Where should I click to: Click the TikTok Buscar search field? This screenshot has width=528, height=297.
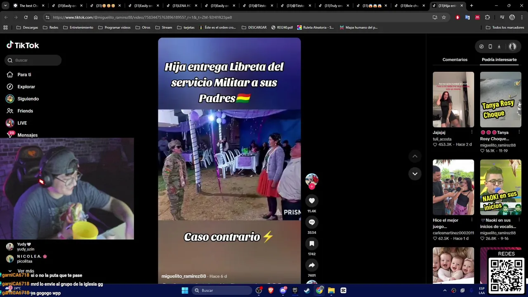coord(33,60)
